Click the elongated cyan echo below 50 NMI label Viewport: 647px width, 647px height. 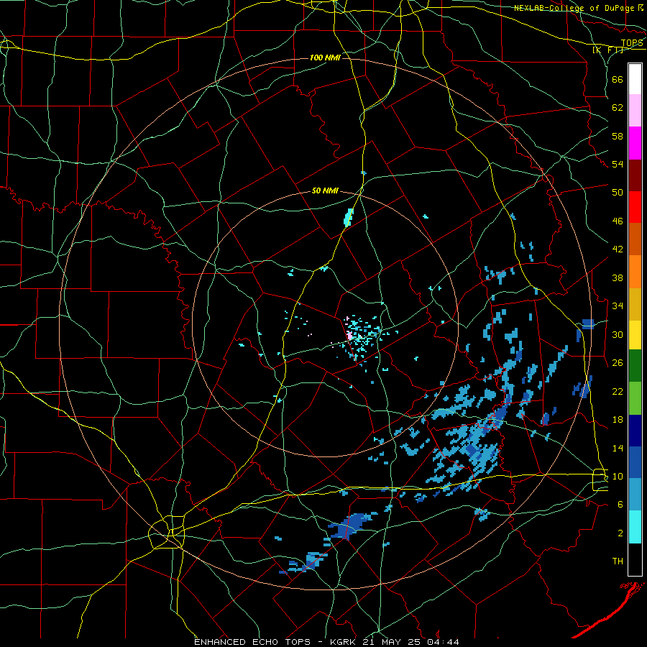click(x=348, y=217)
